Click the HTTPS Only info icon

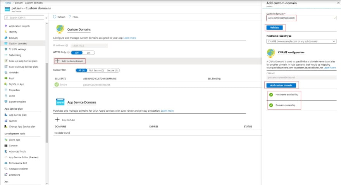point(69,53)
